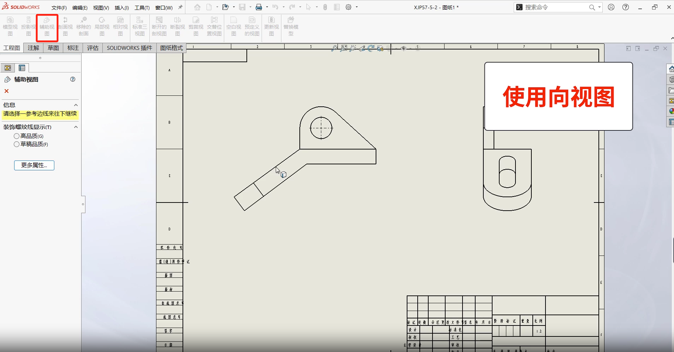Expand the Undo dropdown arrow
This screenshot has height=352, width=674.
(x=284, y=7)
